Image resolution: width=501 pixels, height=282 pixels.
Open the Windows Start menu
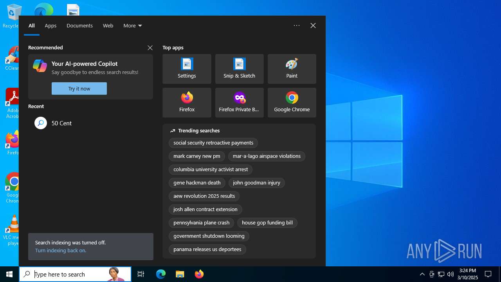coord(9,274)
